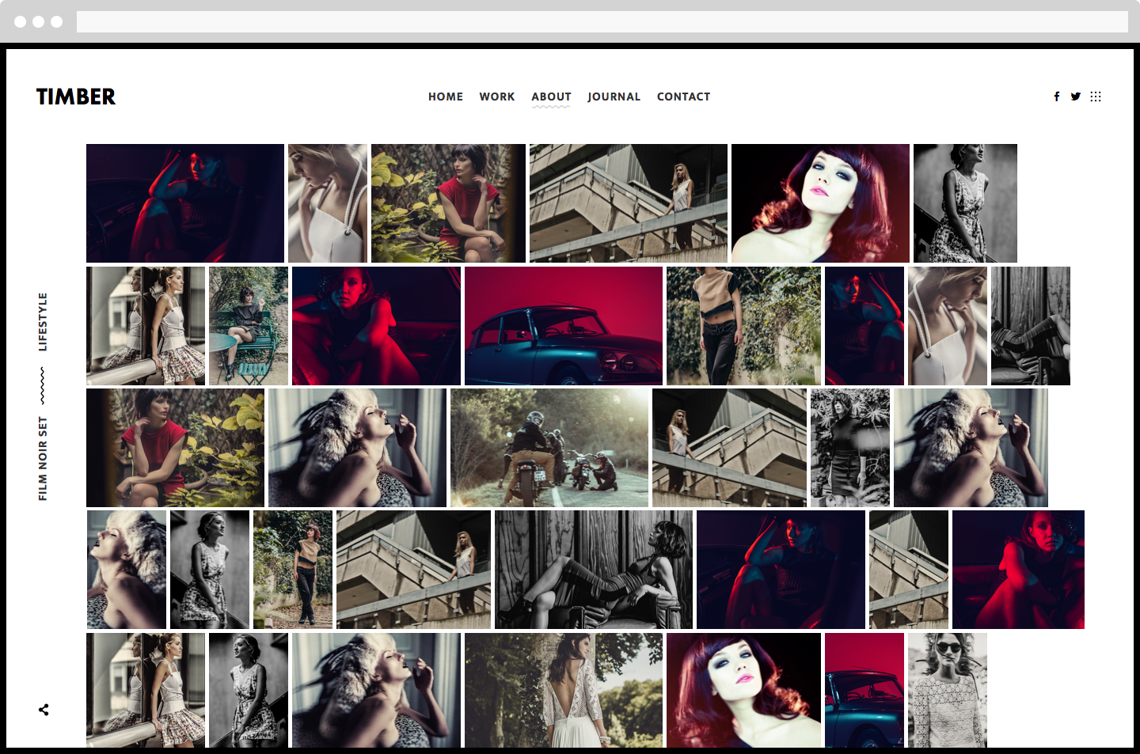Click the share icon at bottom left
1140x754 pixels.
pyautogui.click(x=44, y=710)
